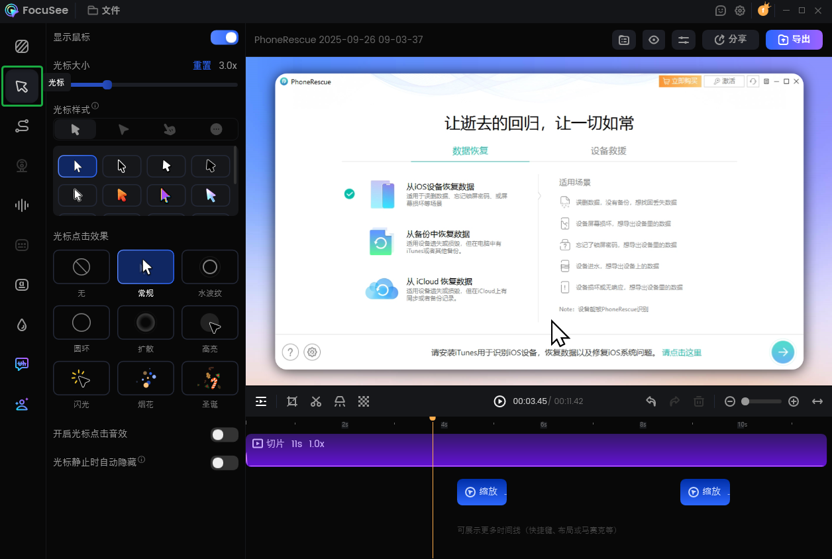
Task: Delete the selected item with trash icon
Action: pos(698,401)
